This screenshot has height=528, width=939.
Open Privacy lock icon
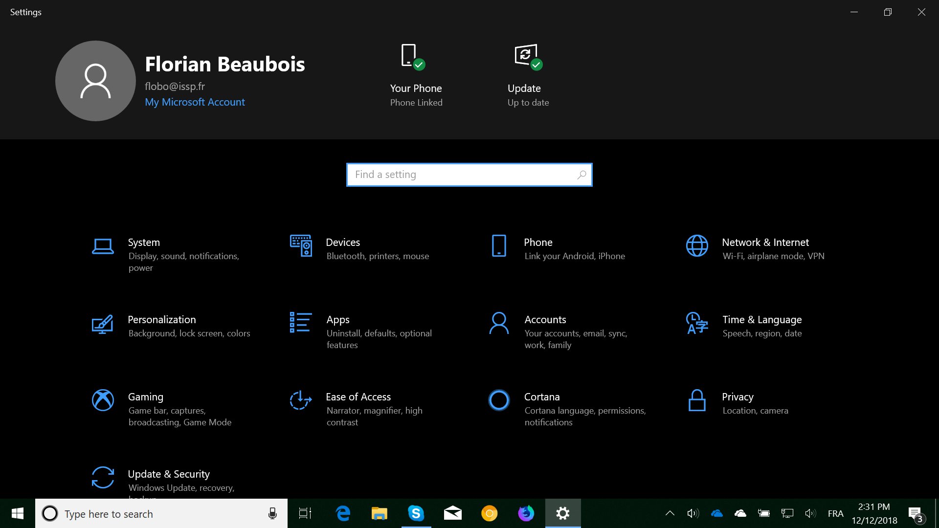pos(697,400)
